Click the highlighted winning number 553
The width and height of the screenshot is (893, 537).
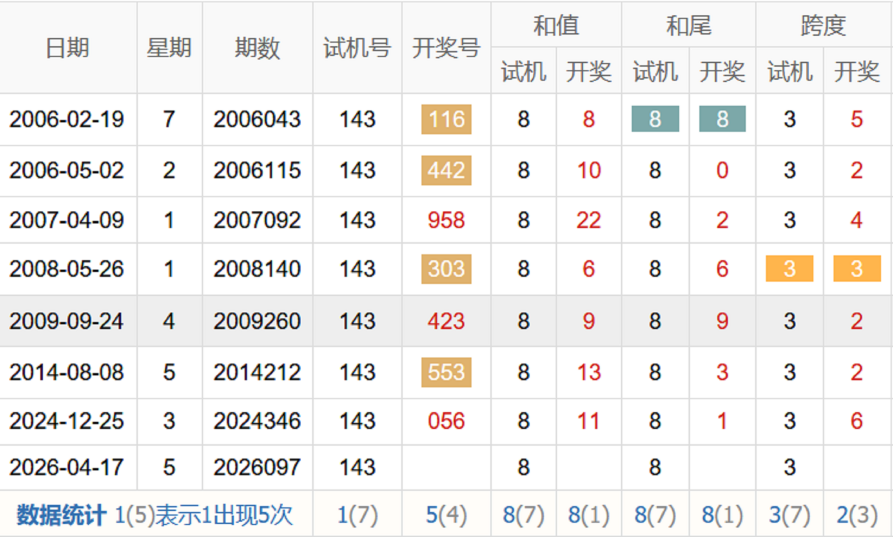446,373
